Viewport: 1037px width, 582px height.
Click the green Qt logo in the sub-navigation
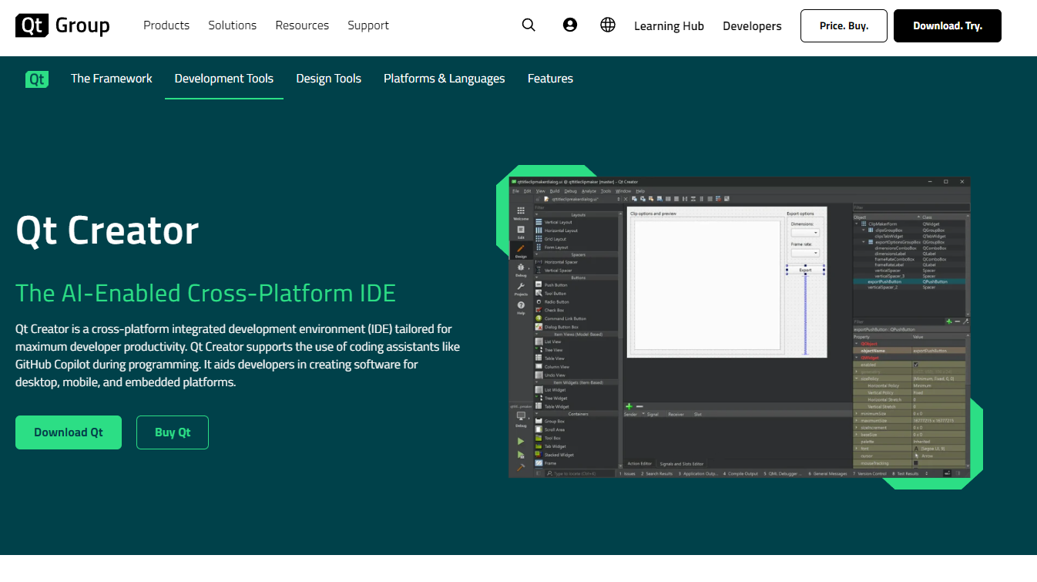tap(37, 79)
